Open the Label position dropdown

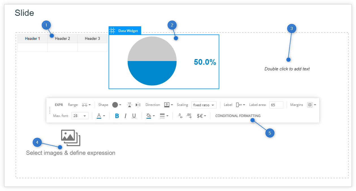[x=241, y=105]
